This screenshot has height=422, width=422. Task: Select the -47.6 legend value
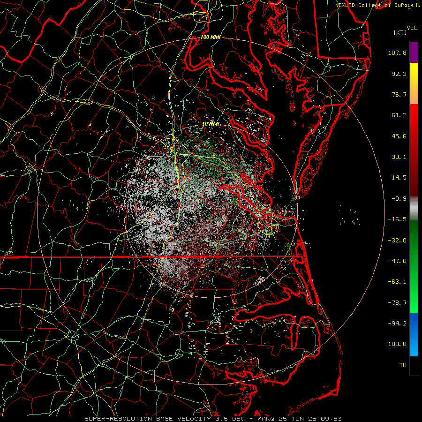[x=397, y=261]
